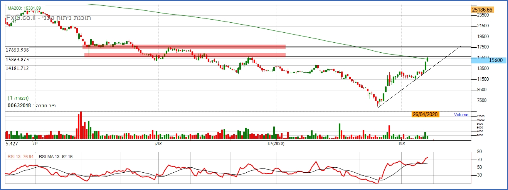This screenshot has height=190, width=508.
Task: Click the RSI axis value 30
Action: click(x=479, y=175)
